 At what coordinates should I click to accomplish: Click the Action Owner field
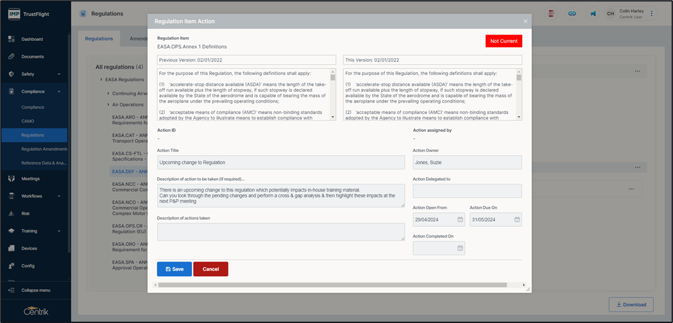pos(468,163)
